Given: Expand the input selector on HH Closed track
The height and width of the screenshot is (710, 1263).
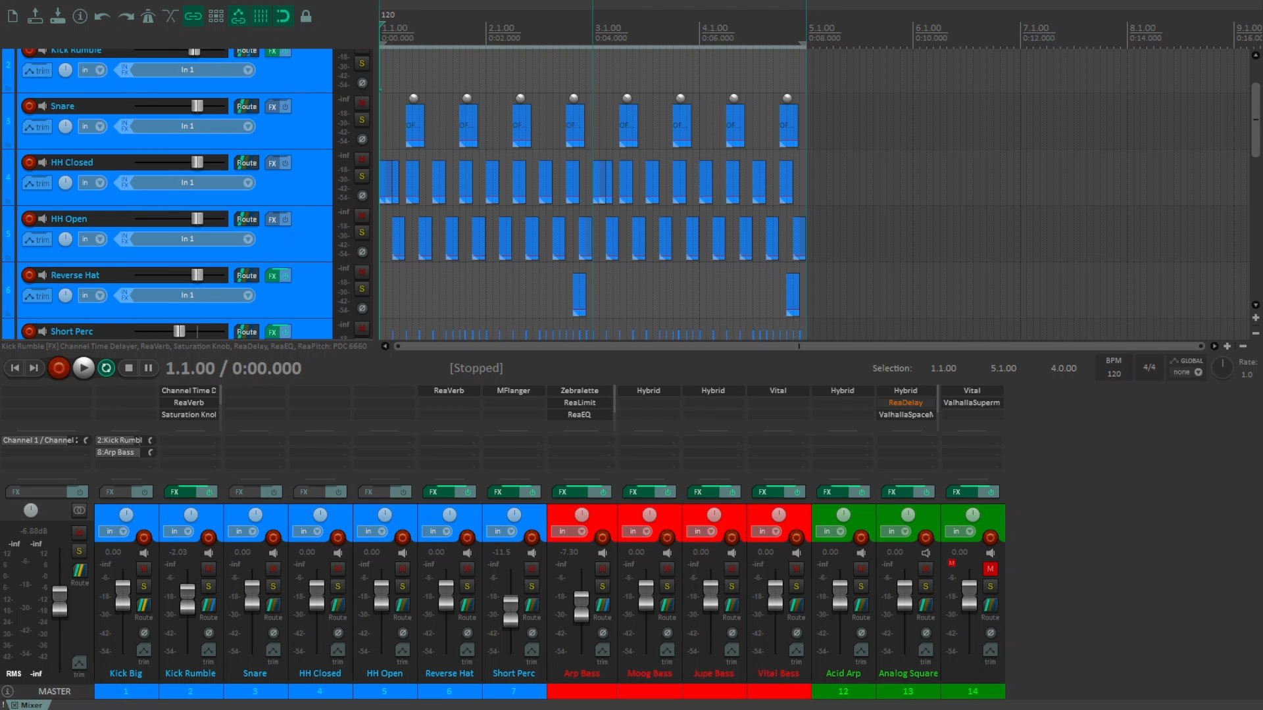Looking at the screenshot, I should 249,182.
